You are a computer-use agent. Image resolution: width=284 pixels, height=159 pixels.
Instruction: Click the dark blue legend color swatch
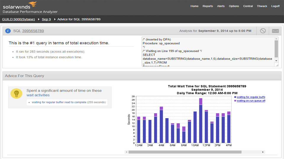tap(235, 97)
